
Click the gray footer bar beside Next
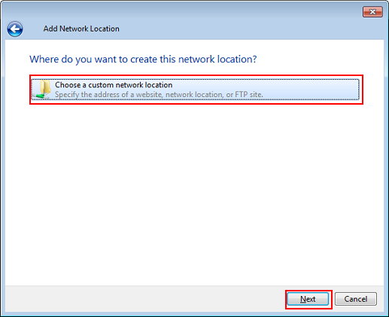coord(144,299)
